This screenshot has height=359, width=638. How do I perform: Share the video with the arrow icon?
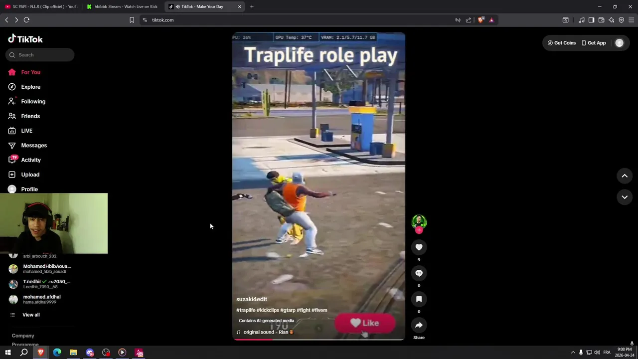coord(419,325)
